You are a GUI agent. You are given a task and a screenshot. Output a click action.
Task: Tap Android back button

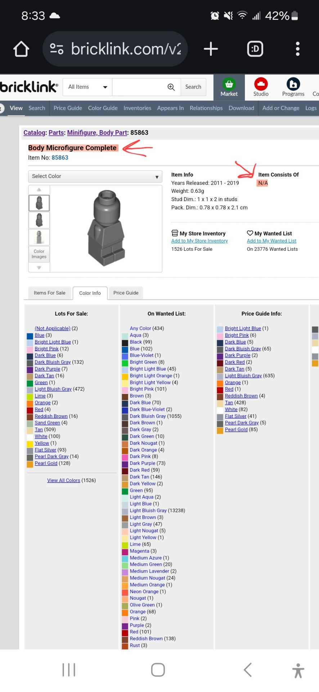247,670
